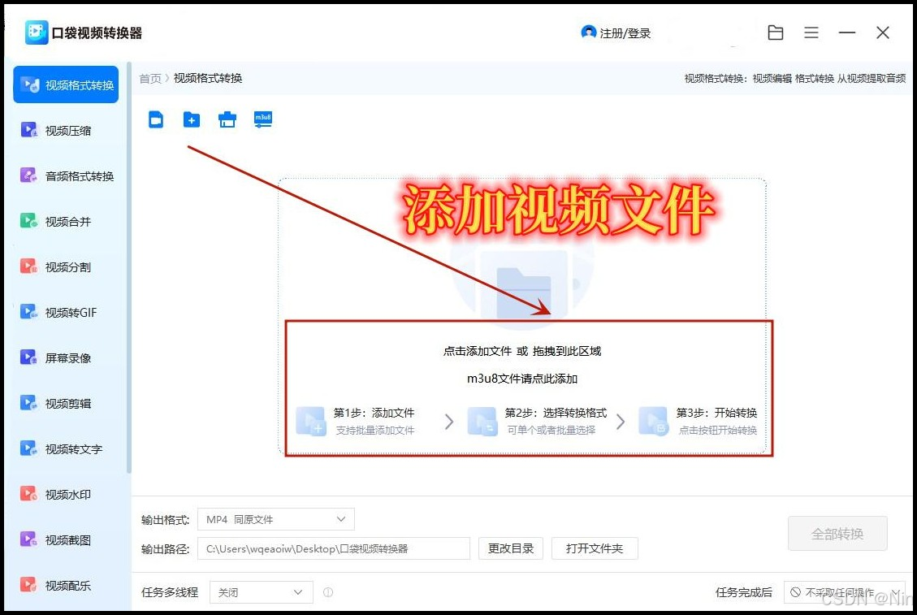Viewport: 917px width, 615px height.
Task: Open the folder icon in the title bar
Action: click(776, 32)
